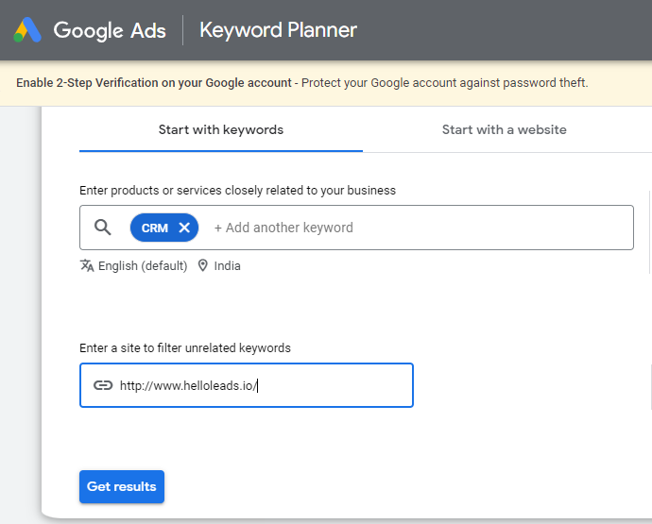Click the link chain icon
652x524 pixels.
[x=103, y=385]
